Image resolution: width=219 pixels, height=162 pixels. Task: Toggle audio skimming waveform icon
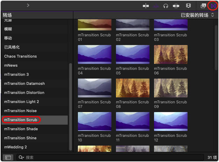(156, 6)
